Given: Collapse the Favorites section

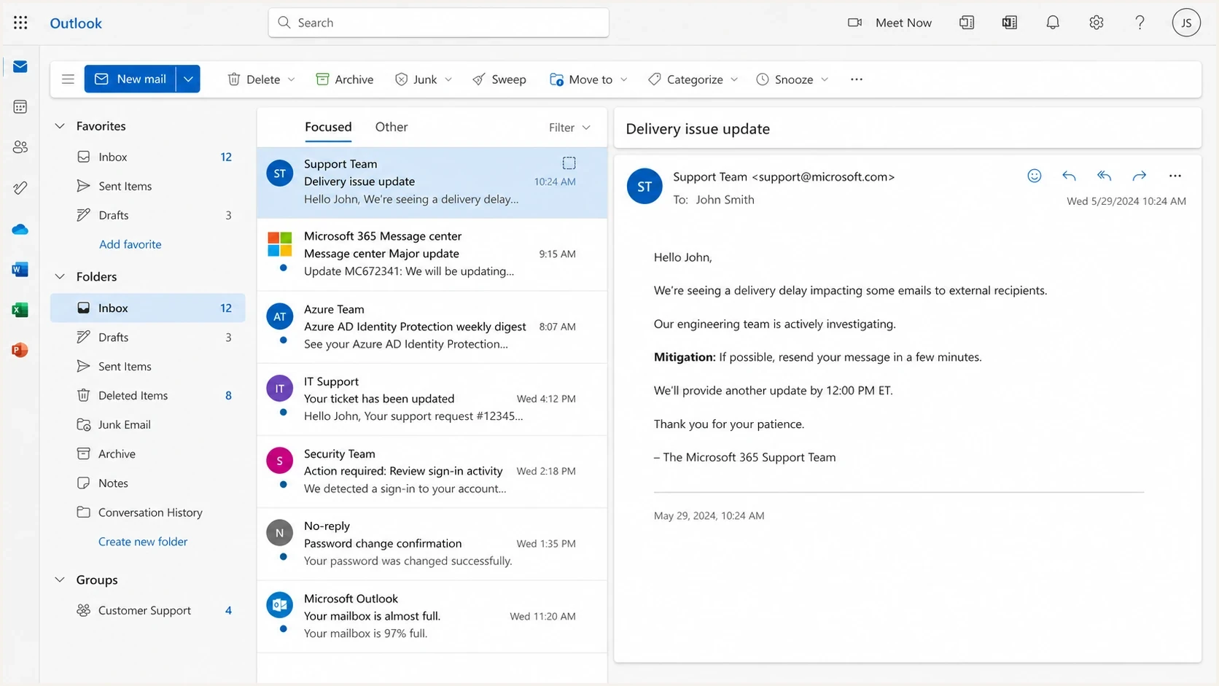Looking at the screenshot, I should click(60, 126).
